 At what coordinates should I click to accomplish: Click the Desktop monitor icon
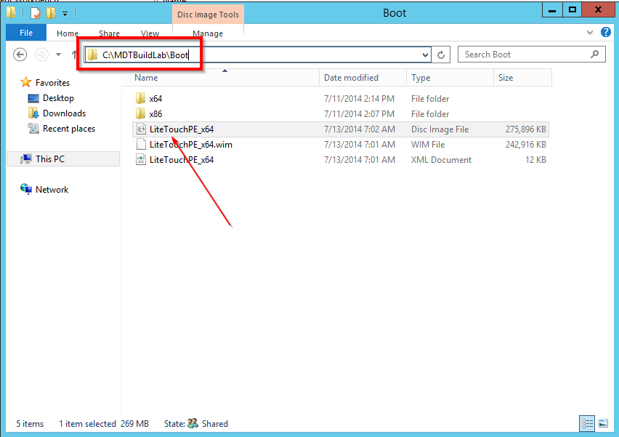click(33, 98)
